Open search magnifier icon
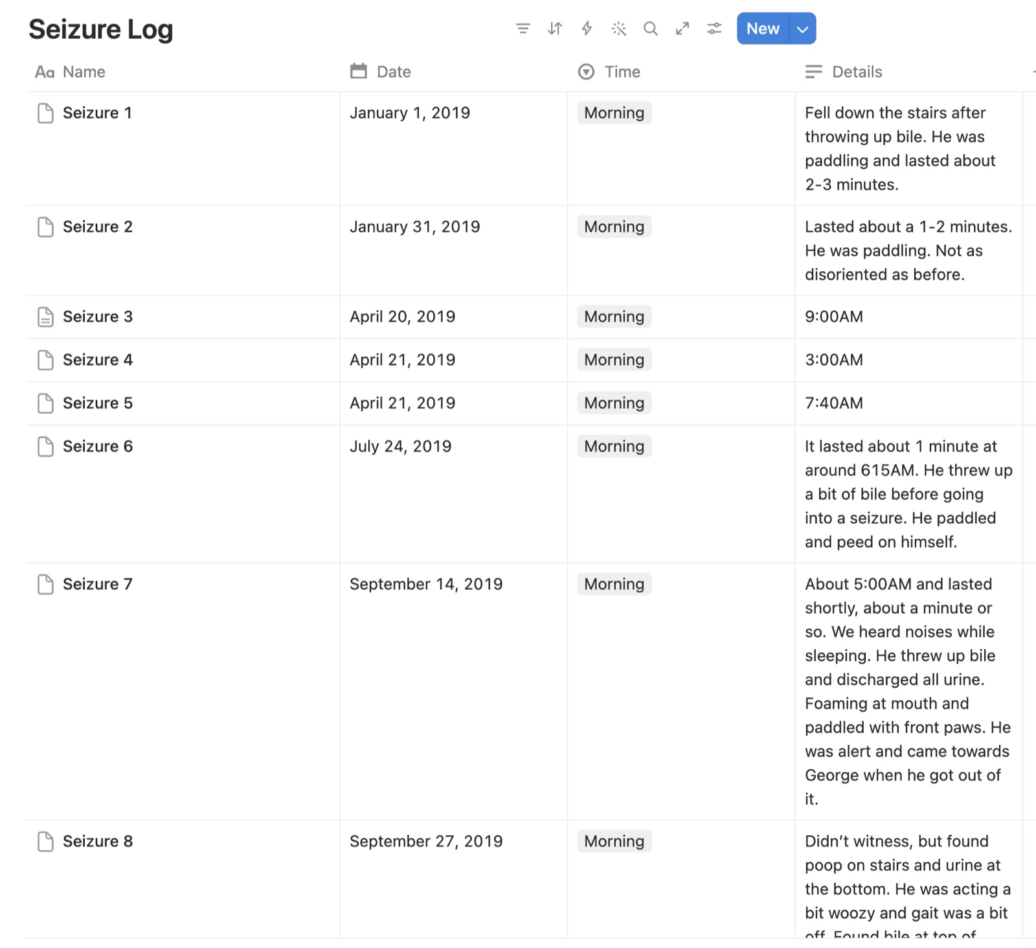Screen dimensions: 1036x948 [651, 28]
